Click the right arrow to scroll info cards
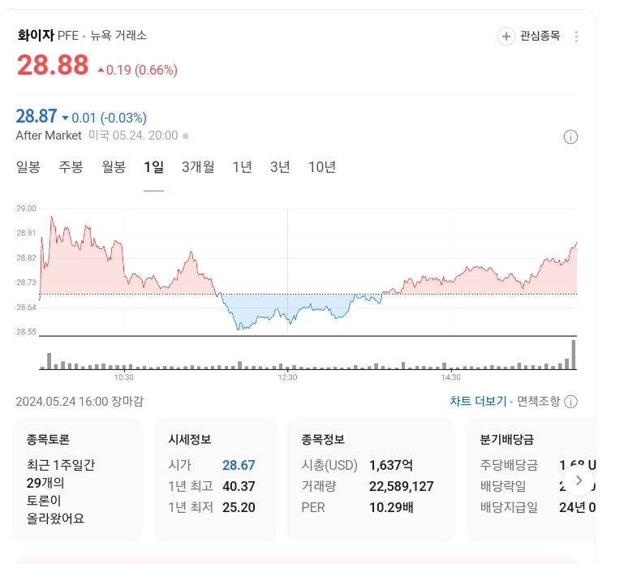Viewport: 624px width, 564px height. click(579, 480)
